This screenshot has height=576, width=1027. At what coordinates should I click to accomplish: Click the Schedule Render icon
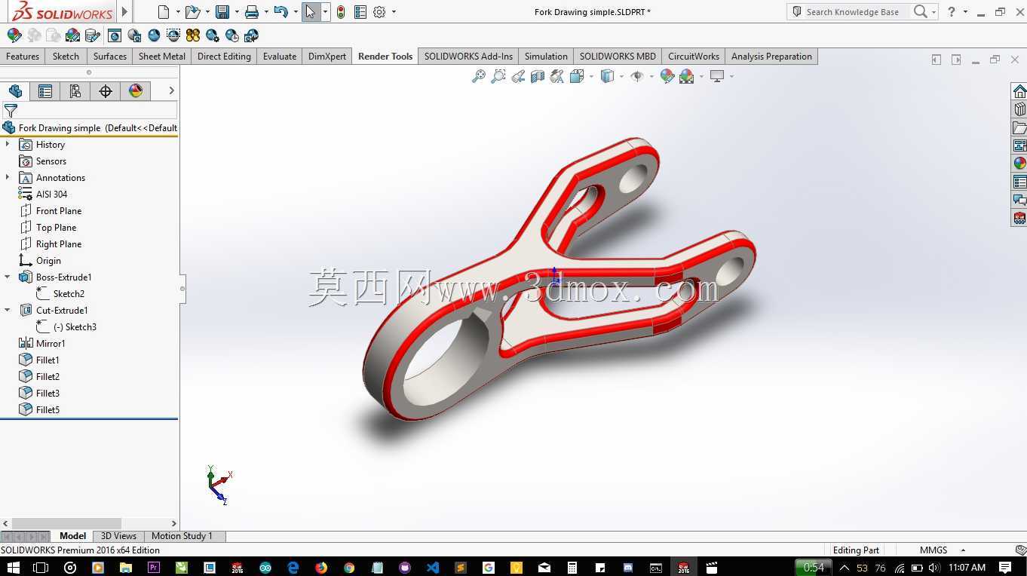[x=232, y=35]
